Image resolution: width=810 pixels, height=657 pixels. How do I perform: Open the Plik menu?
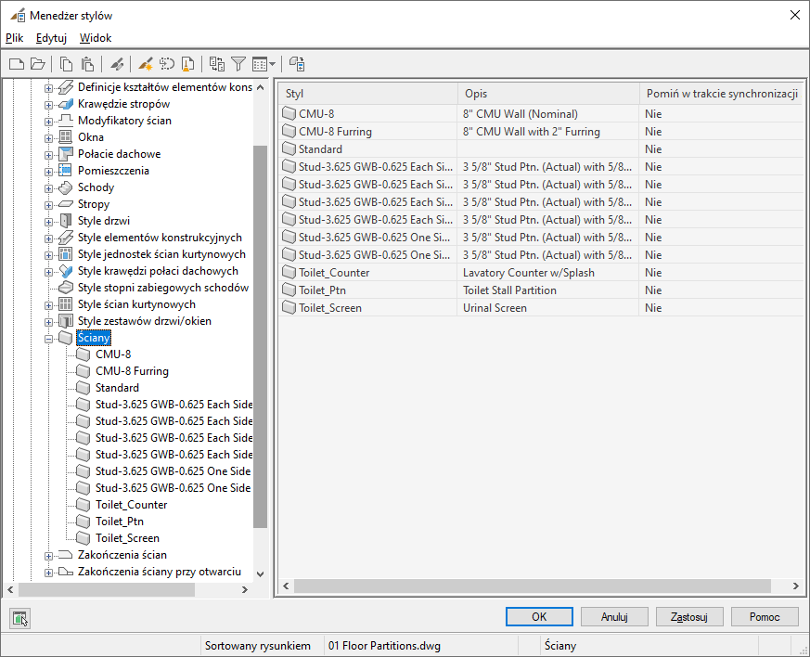click(15, 38)
